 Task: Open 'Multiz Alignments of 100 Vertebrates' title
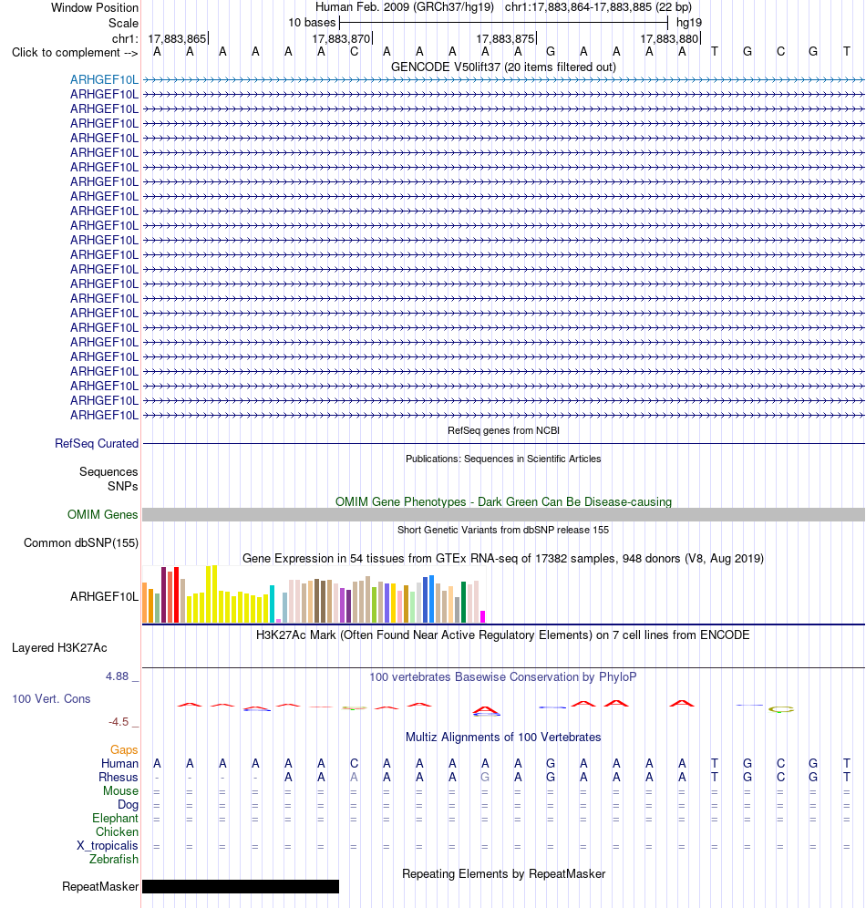pos(503,738)
